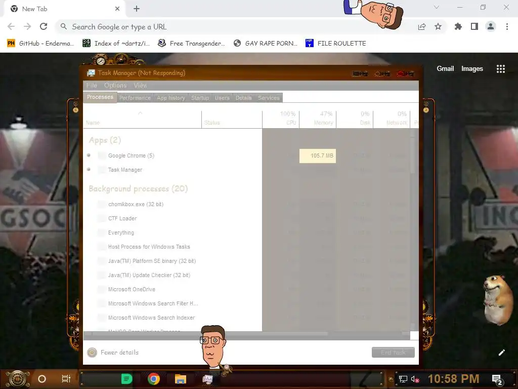518x389 pixels.
Task: Switch to the Startup tab
Action: pyautogui.click(x=200, y=98)
